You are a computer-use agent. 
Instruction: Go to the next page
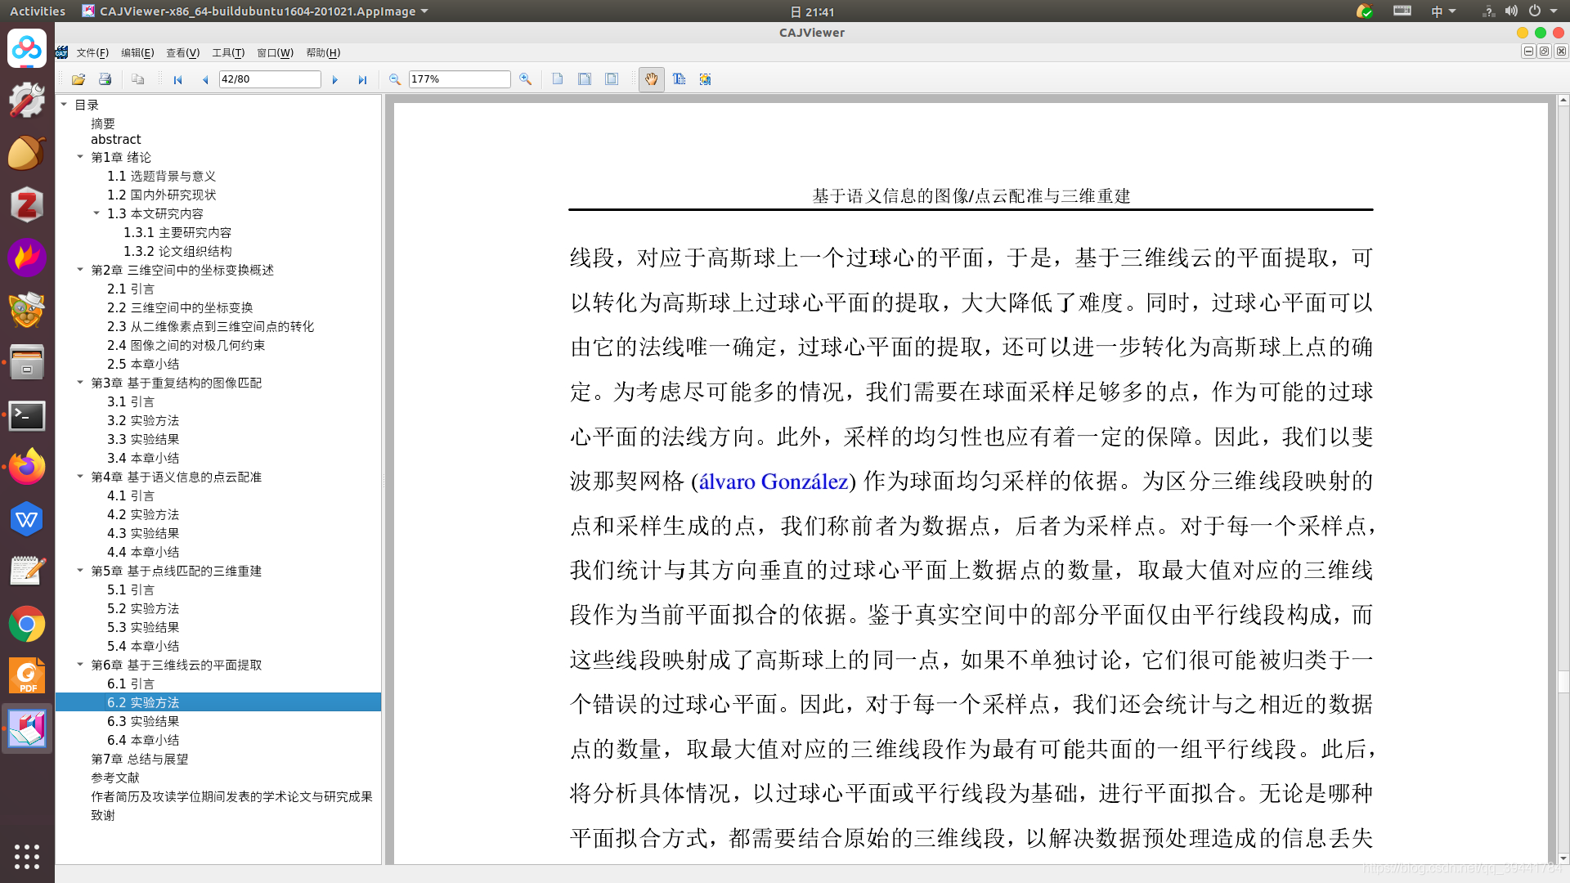pyautogui.click(x=334, y=79)
